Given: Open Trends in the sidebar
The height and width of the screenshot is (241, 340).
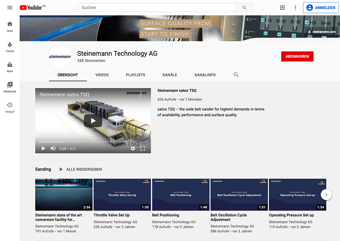Looking at the screenshot, I should [10, 47].
